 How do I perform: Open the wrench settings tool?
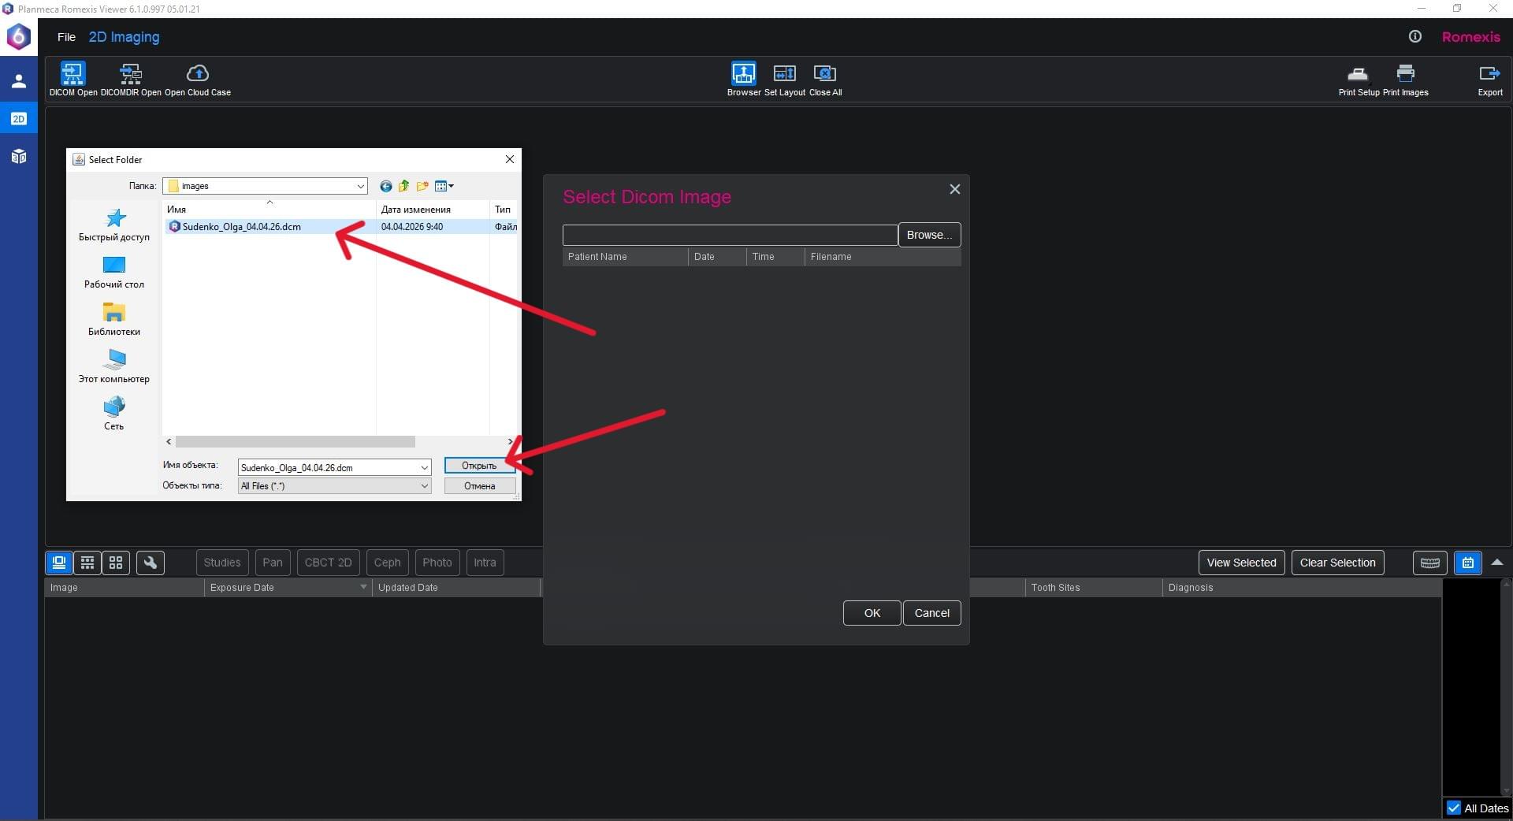tap(150, 563)
